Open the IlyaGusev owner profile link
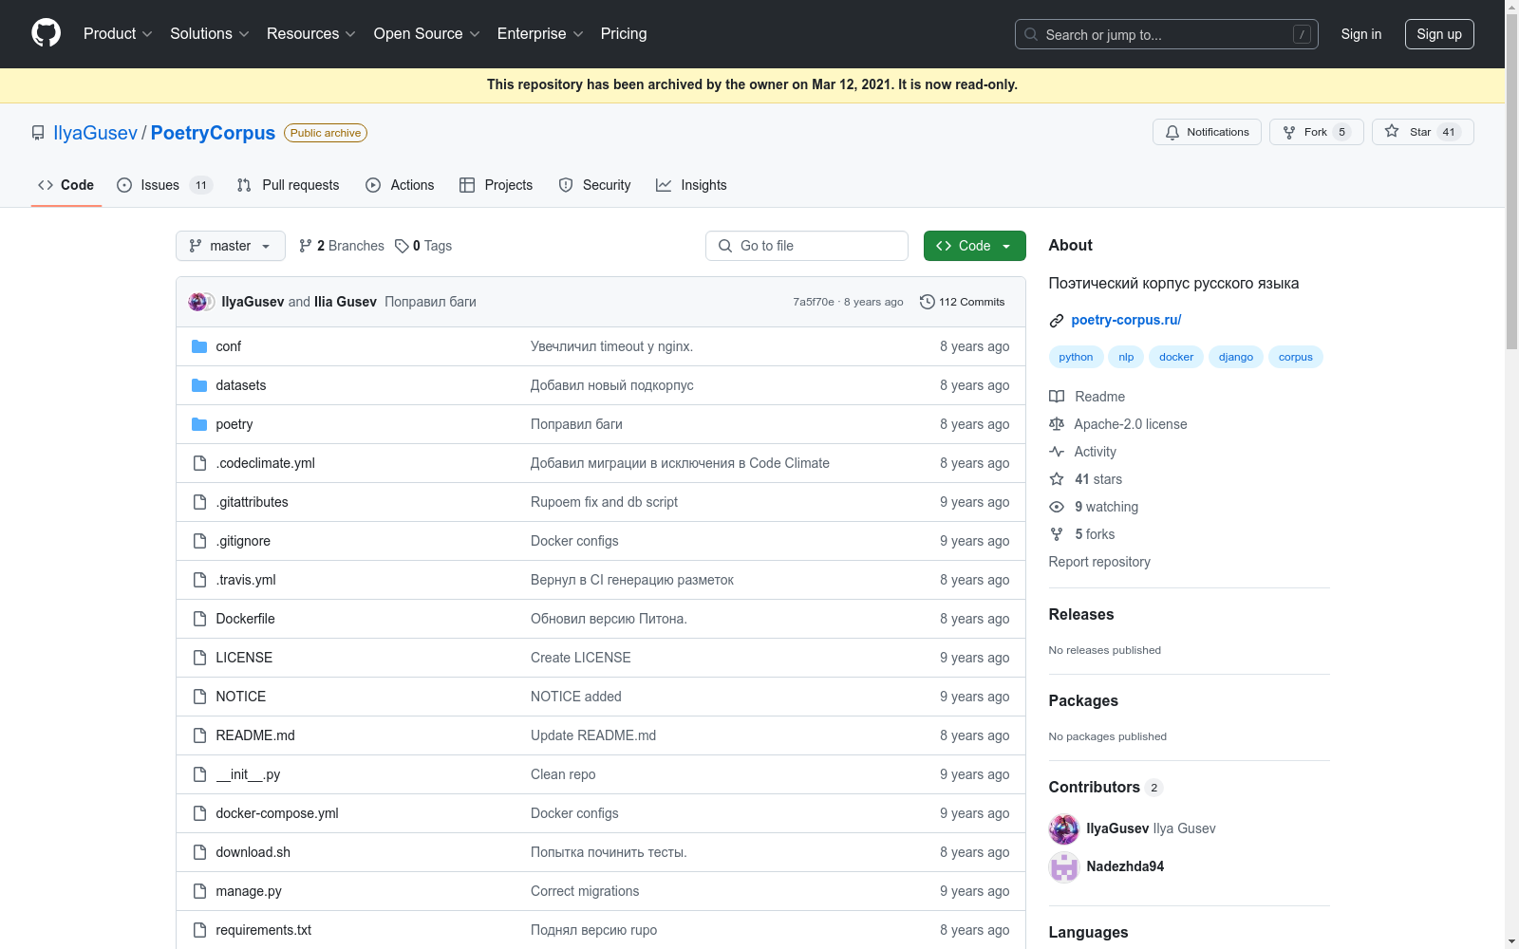The height and width of the screenshot is (949, 1519). click(96, 133)
